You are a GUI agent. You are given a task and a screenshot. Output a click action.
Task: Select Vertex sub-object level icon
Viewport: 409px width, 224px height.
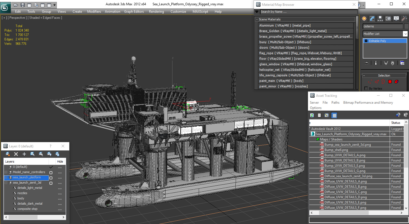click(370, 82)
